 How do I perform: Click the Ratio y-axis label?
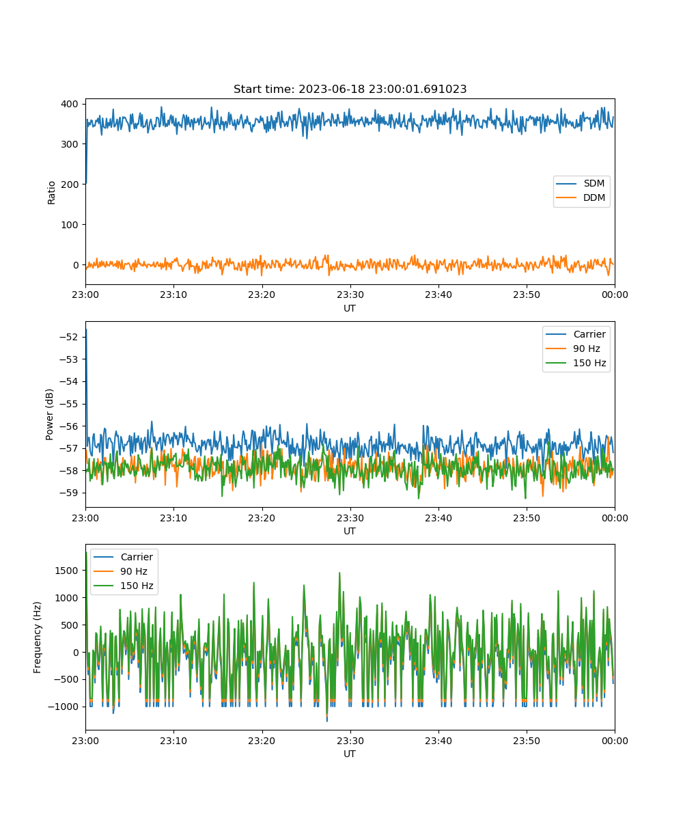click(x=52, y=192)
